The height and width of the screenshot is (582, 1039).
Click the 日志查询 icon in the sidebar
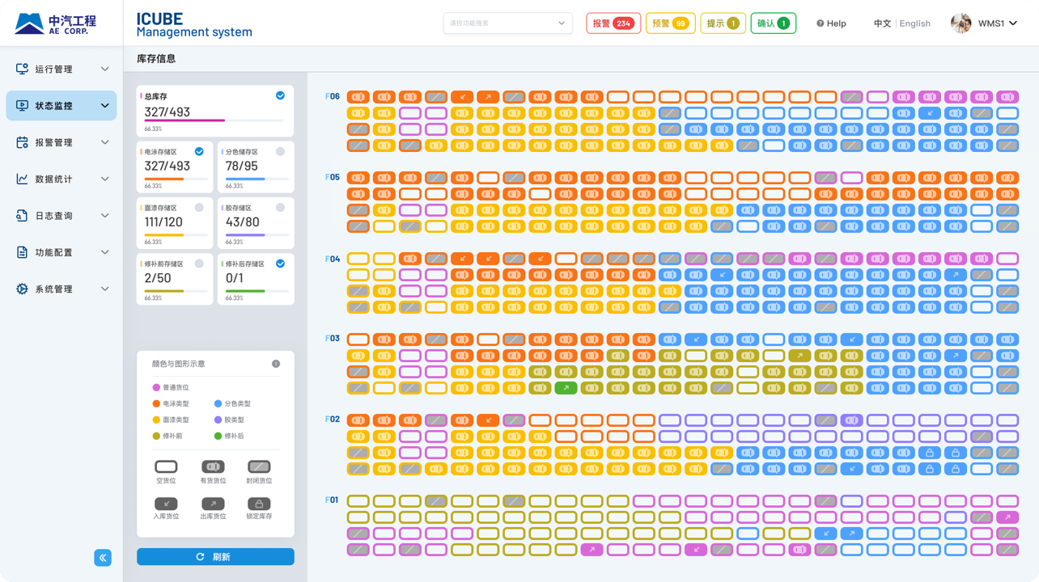22,216
